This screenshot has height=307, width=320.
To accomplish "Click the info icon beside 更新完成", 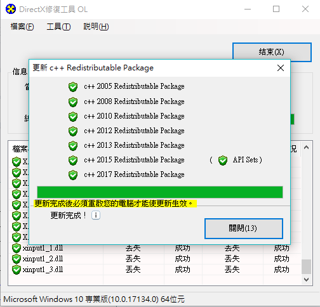I will 96,215.
